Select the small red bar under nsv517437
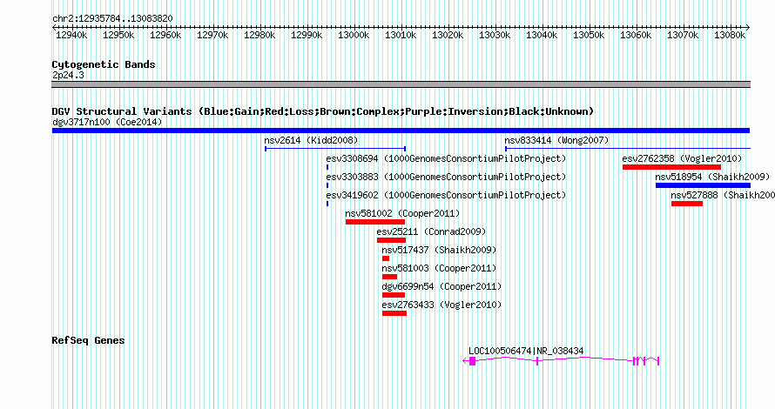Screen dimensions: 775x409 [386, 258]
